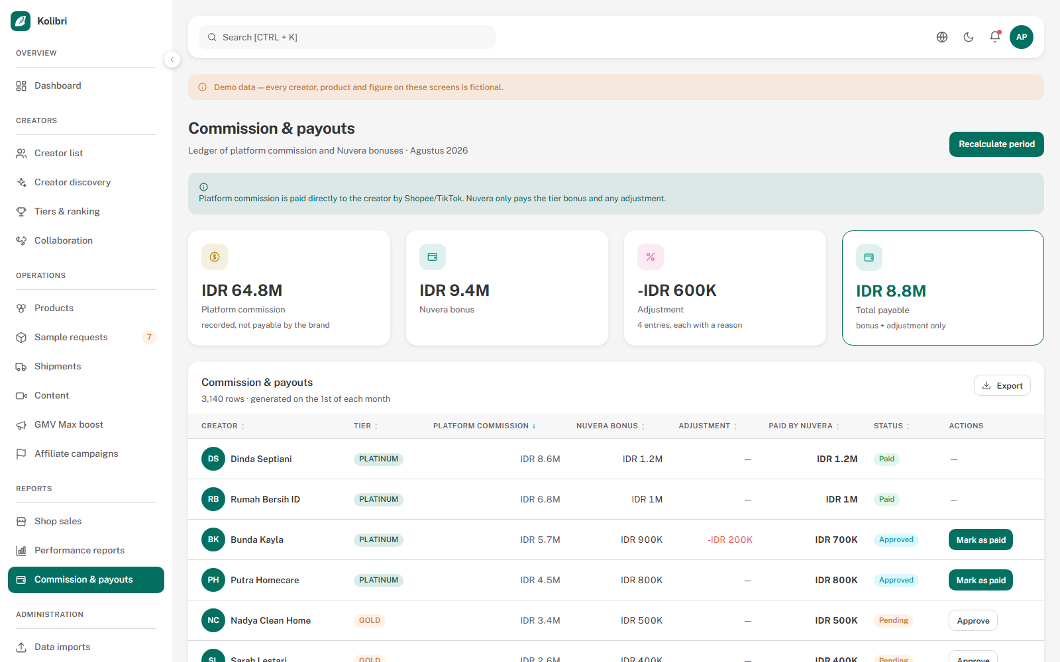The image size is (1060, 662).
Task: Click the wallet icon on Total payable card
Action: (869, 258)
